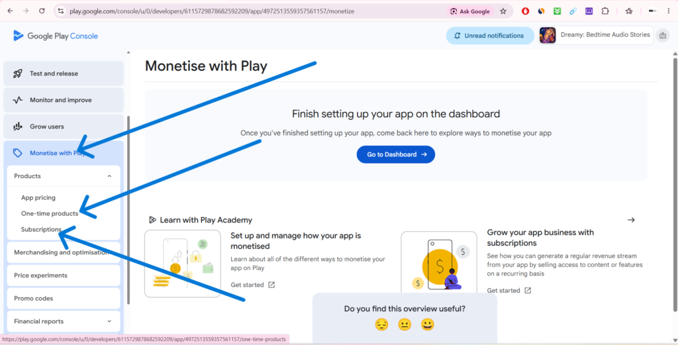
Task: Click the main page vertical scrollbar
Action: [x=675, y=183]
